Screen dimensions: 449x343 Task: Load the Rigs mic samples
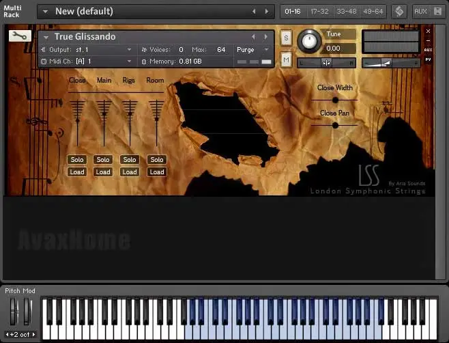130,172
